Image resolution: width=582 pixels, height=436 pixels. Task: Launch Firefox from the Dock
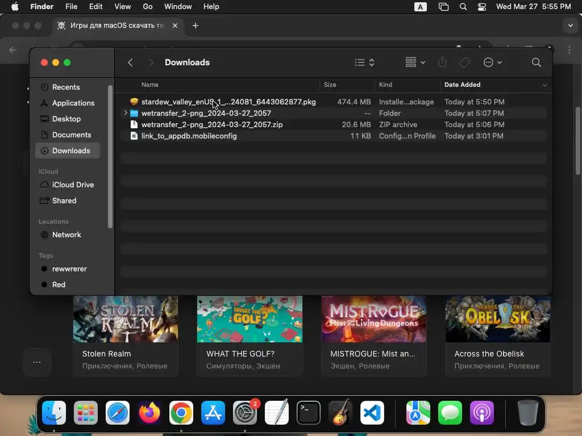coord(149,413)
